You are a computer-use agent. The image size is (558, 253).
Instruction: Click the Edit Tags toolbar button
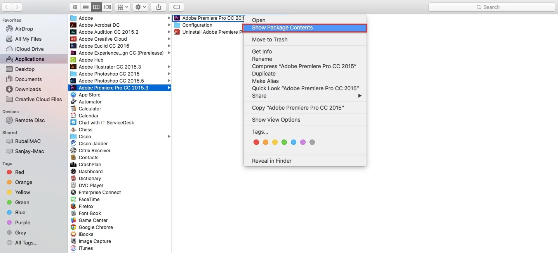pos(176,7)
